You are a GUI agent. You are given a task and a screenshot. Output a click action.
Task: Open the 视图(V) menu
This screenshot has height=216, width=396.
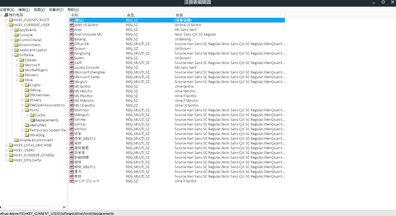39,10
